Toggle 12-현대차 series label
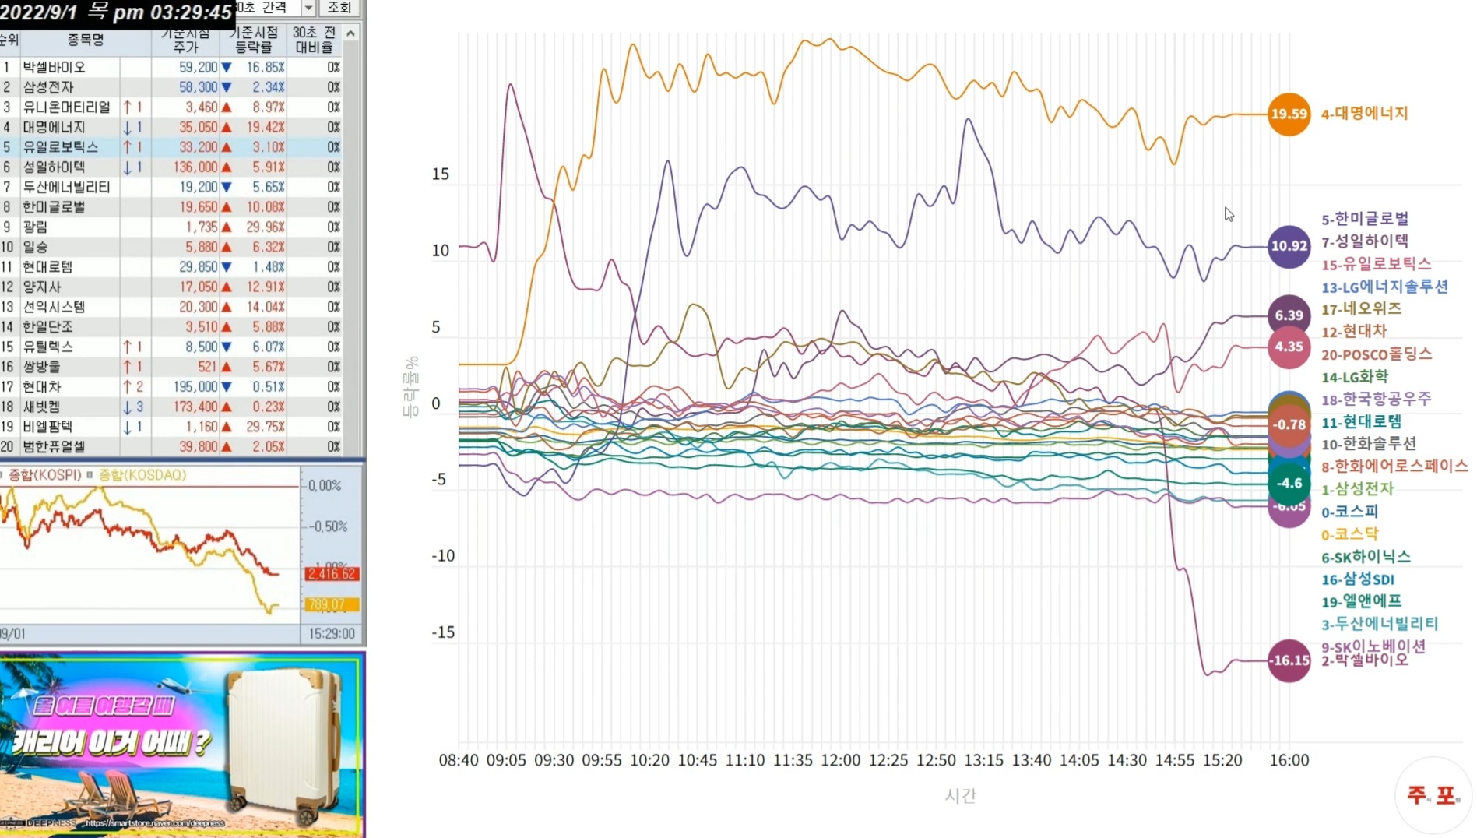 click(x=1354, y=332)
